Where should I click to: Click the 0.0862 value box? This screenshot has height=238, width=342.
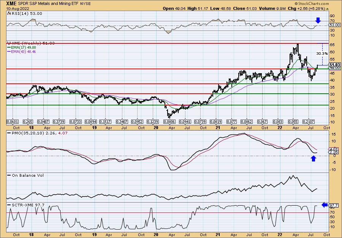click(247, 122)
